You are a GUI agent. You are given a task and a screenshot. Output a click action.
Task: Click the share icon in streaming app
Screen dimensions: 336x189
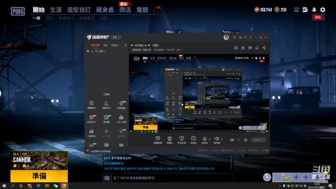click(x=264, y=48)
